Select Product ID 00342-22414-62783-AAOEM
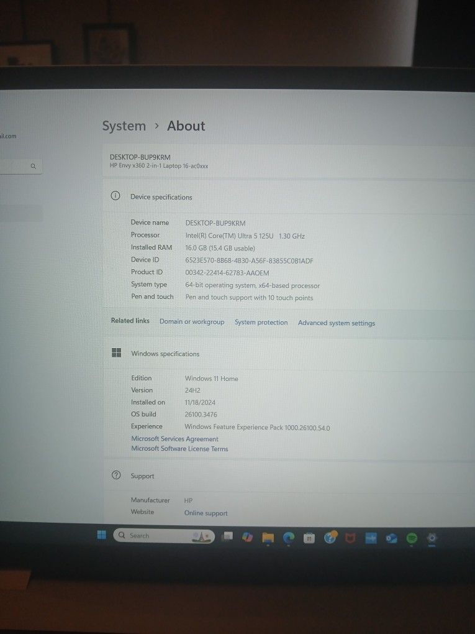Image resolution: width=475 pixels, height=634 pixels. coord(227,273)
